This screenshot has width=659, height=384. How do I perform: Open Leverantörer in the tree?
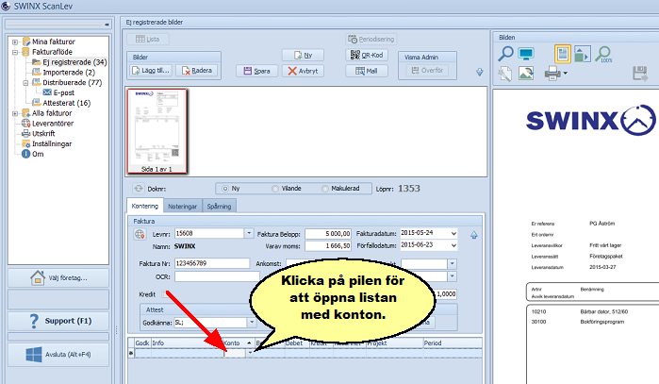[47, 124]
